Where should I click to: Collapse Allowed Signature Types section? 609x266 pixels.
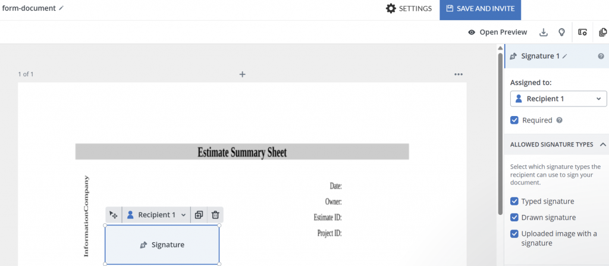point(603,144)
